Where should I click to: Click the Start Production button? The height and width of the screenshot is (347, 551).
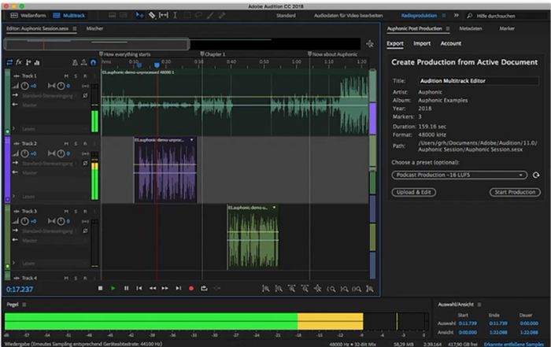pos(515,192)
